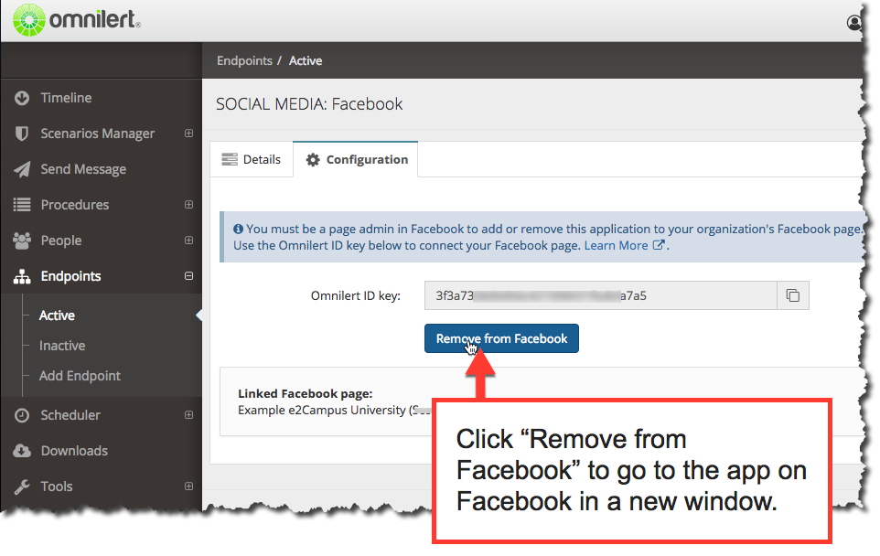Open the user account icon

coord(854,23)
